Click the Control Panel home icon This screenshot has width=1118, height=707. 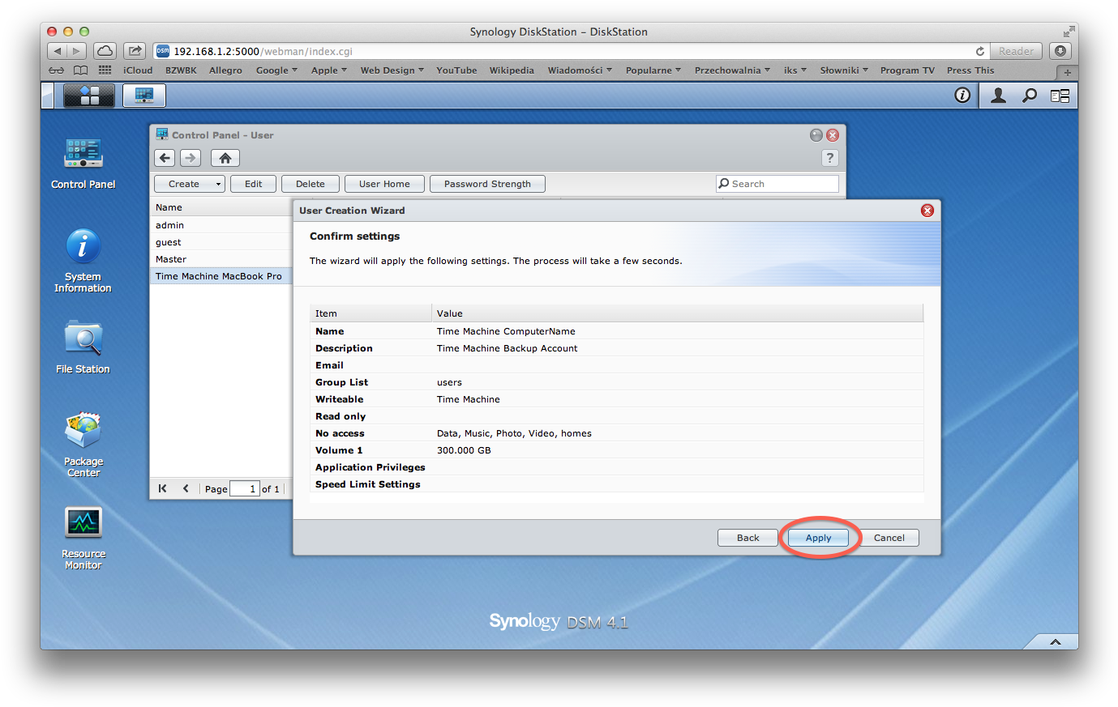click(x=225, y=158)
